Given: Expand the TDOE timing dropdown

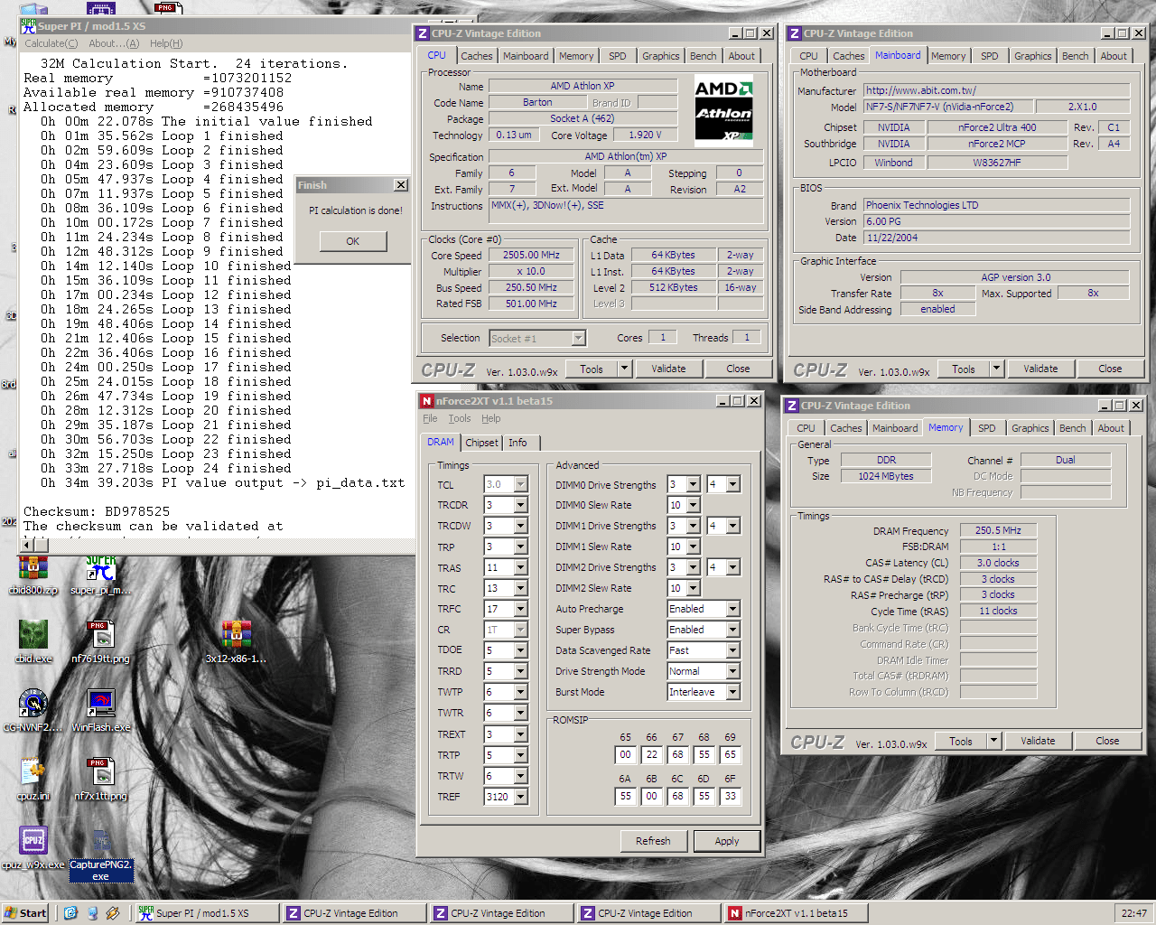Looking at the screenshot, I should click(x=521, y=650).
